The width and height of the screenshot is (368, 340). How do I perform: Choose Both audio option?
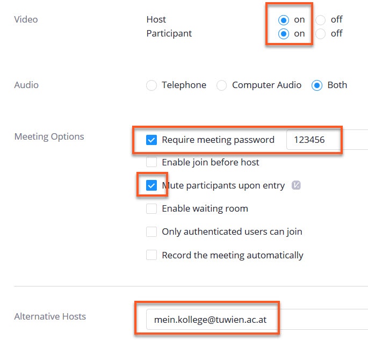point(317,85)
